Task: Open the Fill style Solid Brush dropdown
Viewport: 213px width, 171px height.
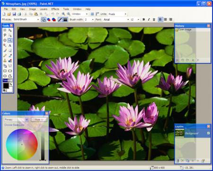Action: coord(38,19)
